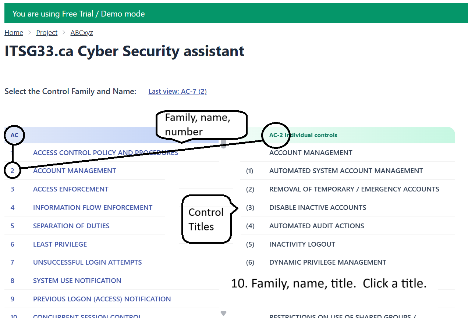Open the LEAST PRIVILEGE control

pos(60,244)
